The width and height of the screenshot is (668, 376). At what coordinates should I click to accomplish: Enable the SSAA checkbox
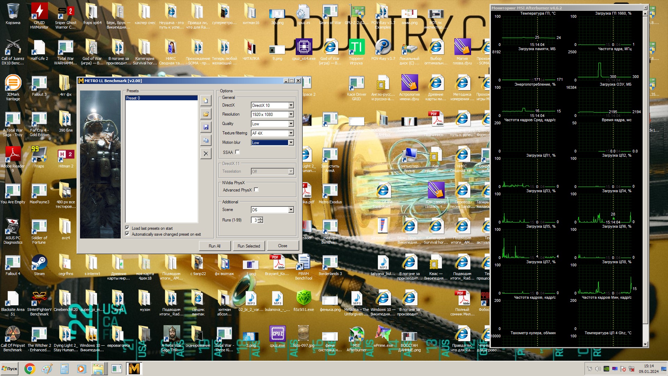[x=237, y=152]
